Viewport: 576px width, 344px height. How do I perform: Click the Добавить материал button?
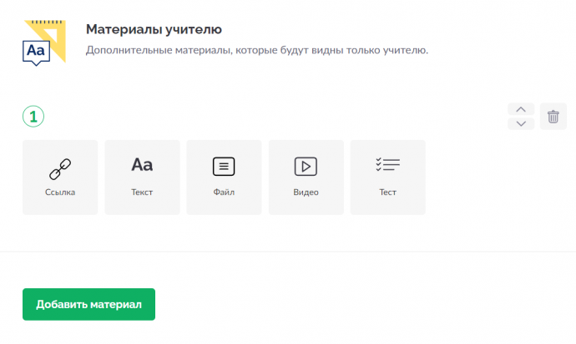tap(88, 304)
